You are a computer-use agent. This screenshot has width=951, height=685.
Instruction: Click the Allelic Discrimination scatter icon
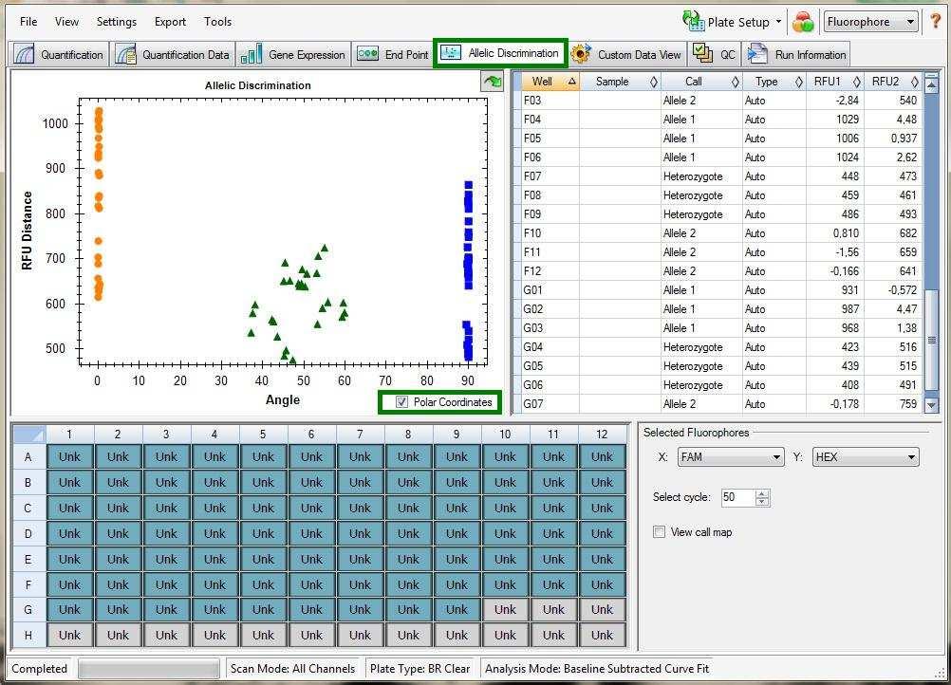click(451, 53)
